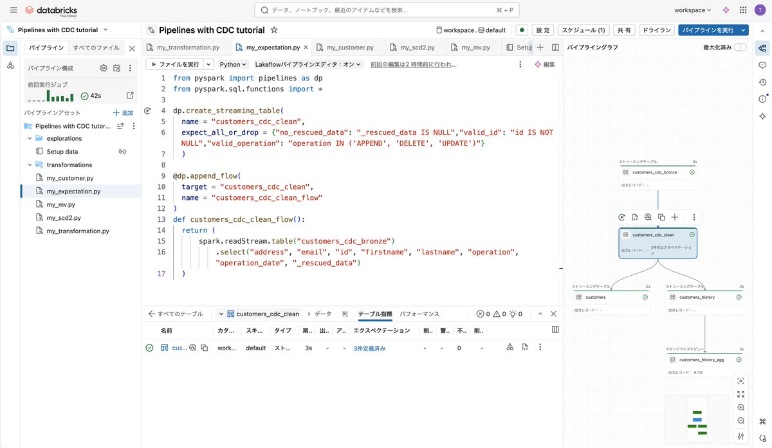Click the 共有 share button
The image size is (772, 448).
pyautogui.click(x=624, y=30)
